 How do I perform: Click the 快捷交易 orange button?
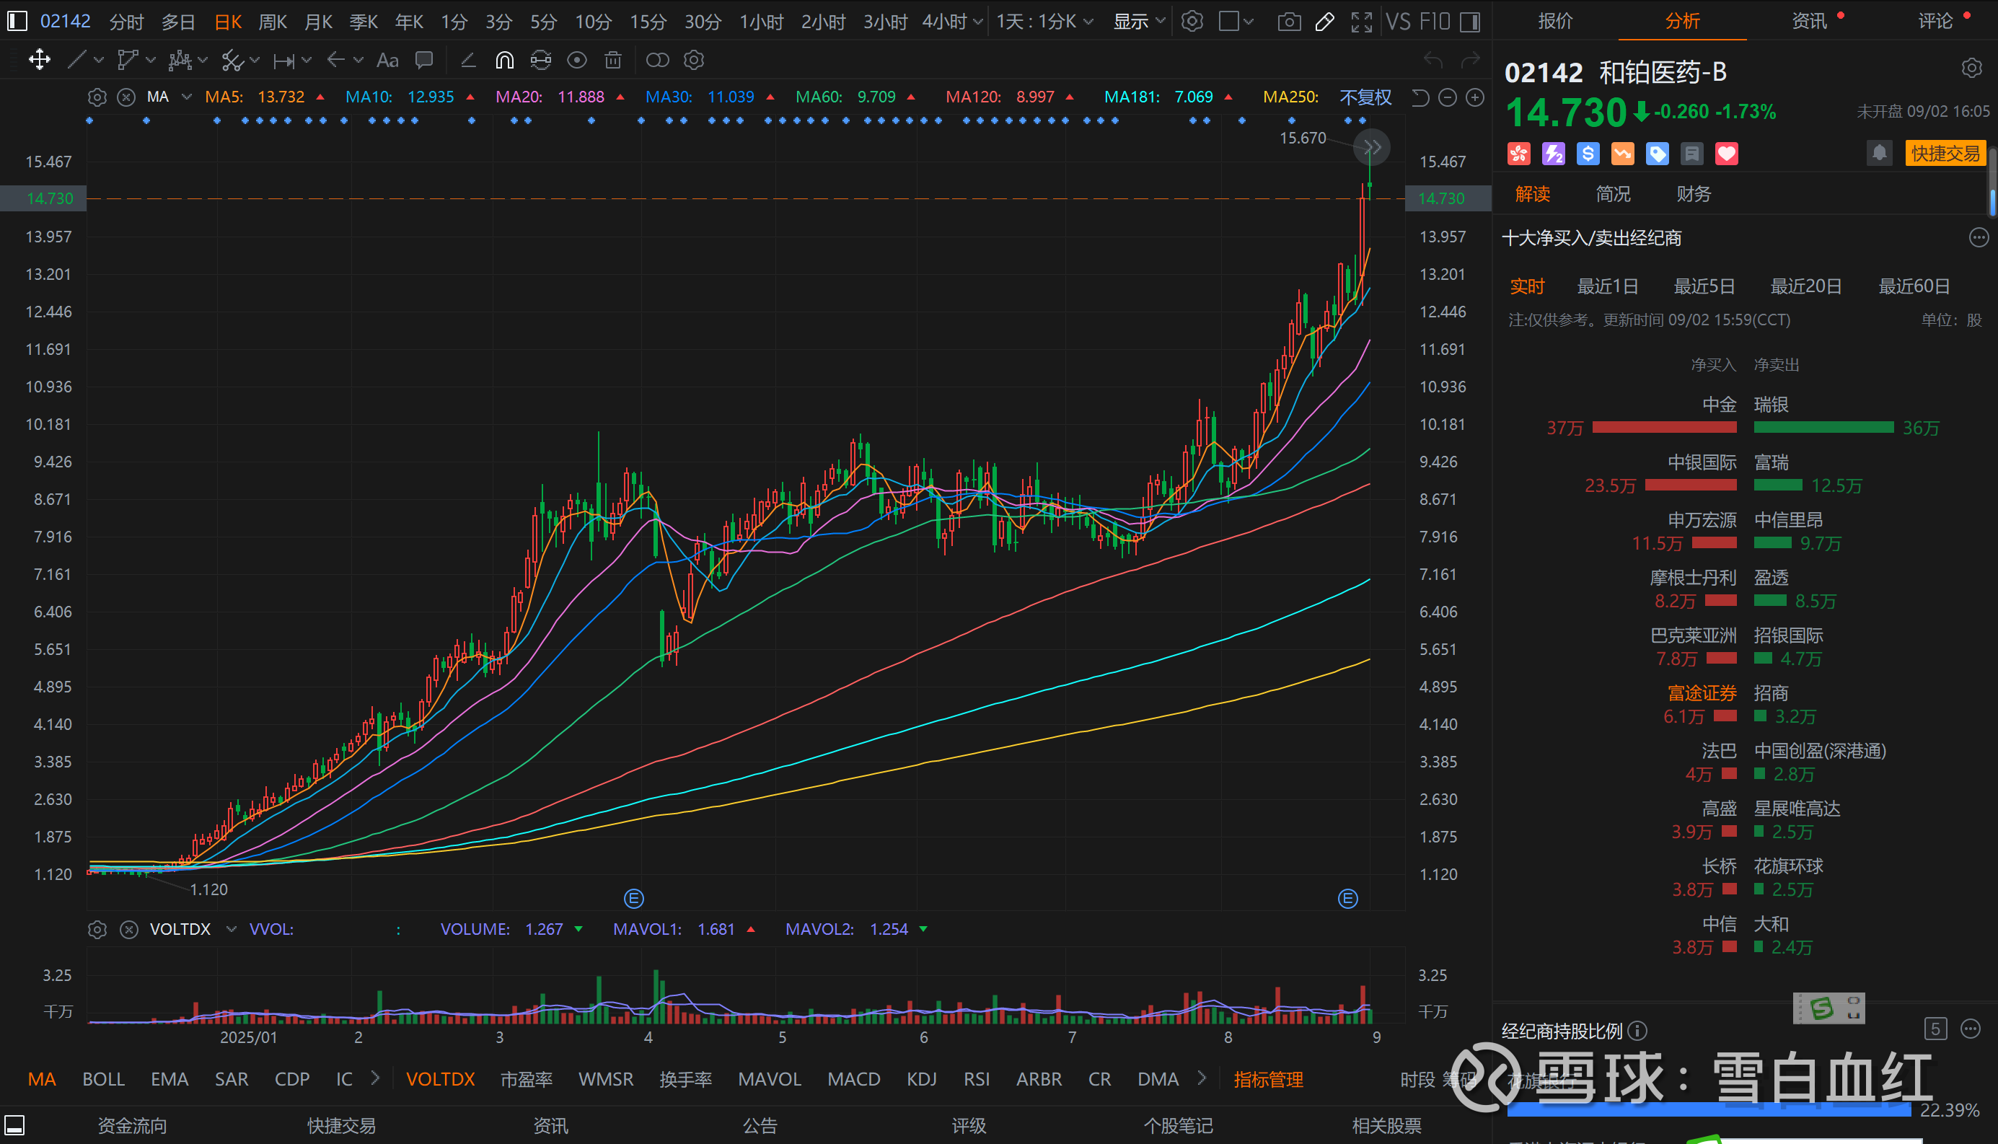coord(1945,153)
